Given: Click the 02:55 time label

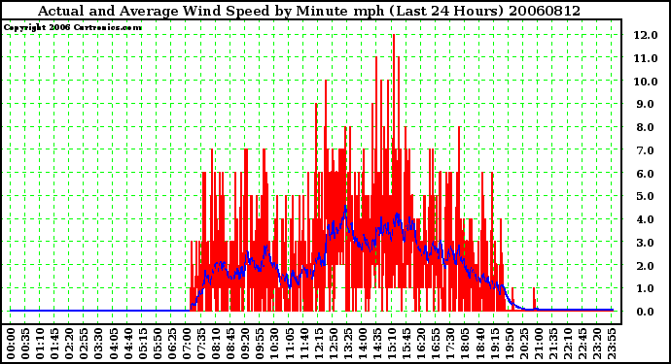Looking at the screenshot, I should coord(84,345).
